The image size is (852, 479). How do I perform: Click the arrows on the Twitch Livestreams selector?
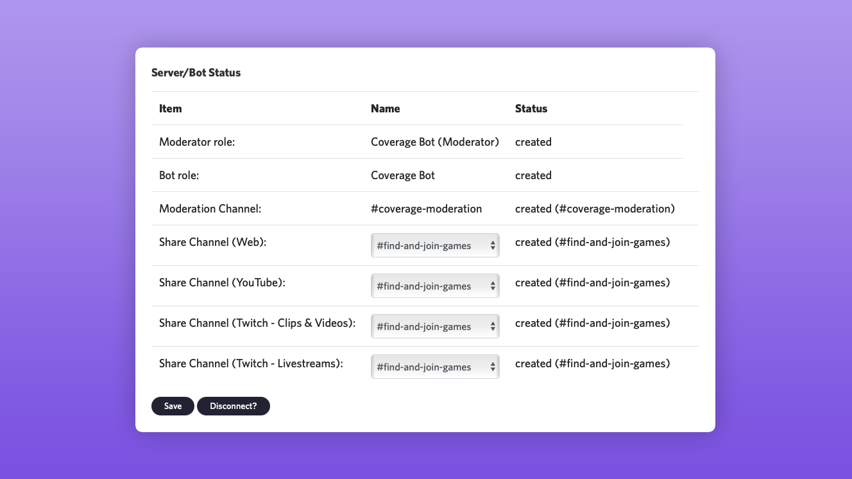(x=492, y=367)
